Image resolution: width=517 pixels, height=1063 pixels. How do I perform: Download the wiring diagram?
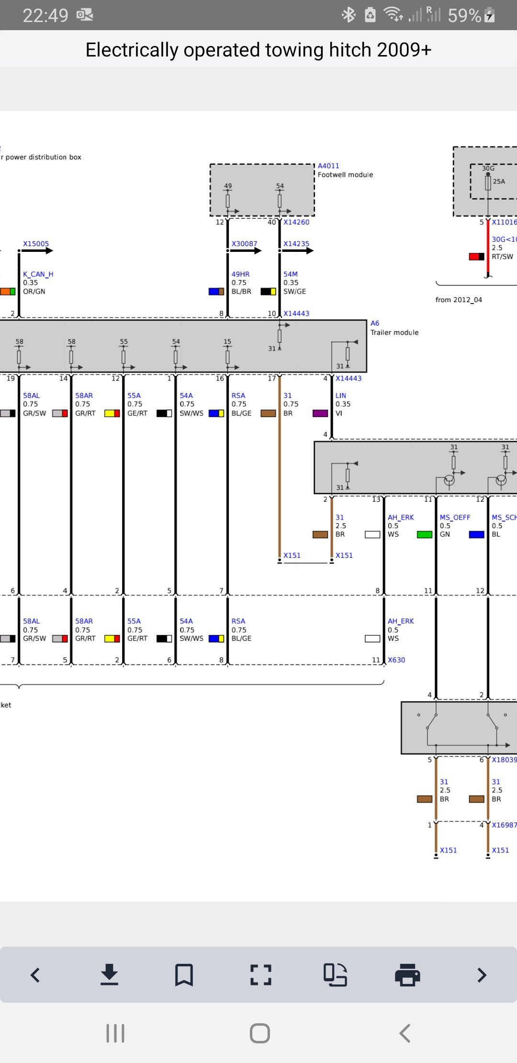point(110,974)
